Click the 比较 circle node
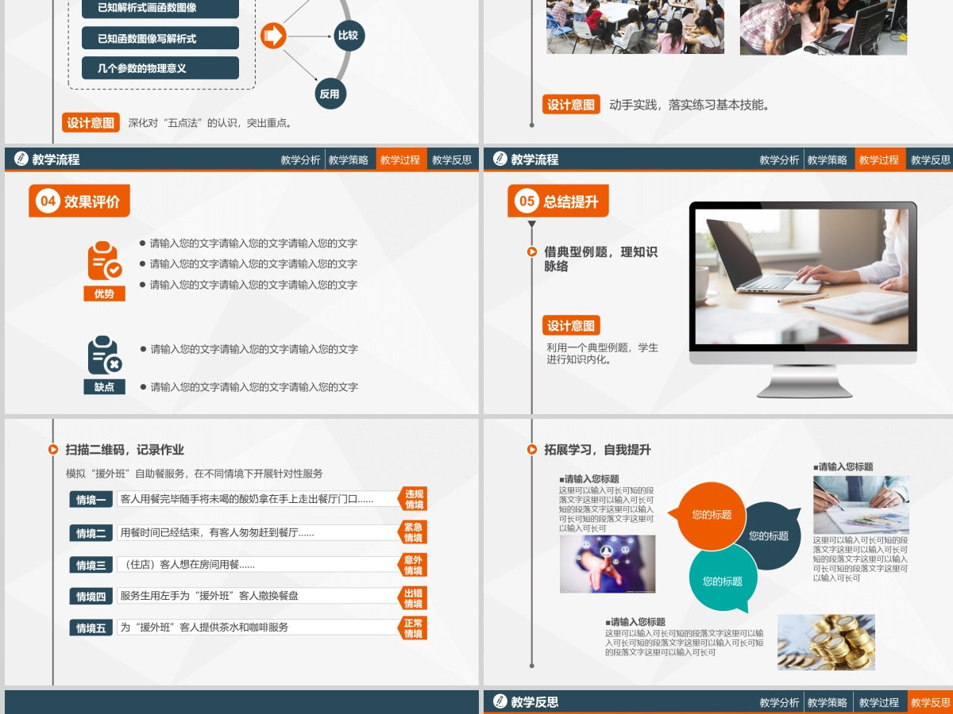Image resolution: width=953 pixels, height=714 pixels. point(348,36)
